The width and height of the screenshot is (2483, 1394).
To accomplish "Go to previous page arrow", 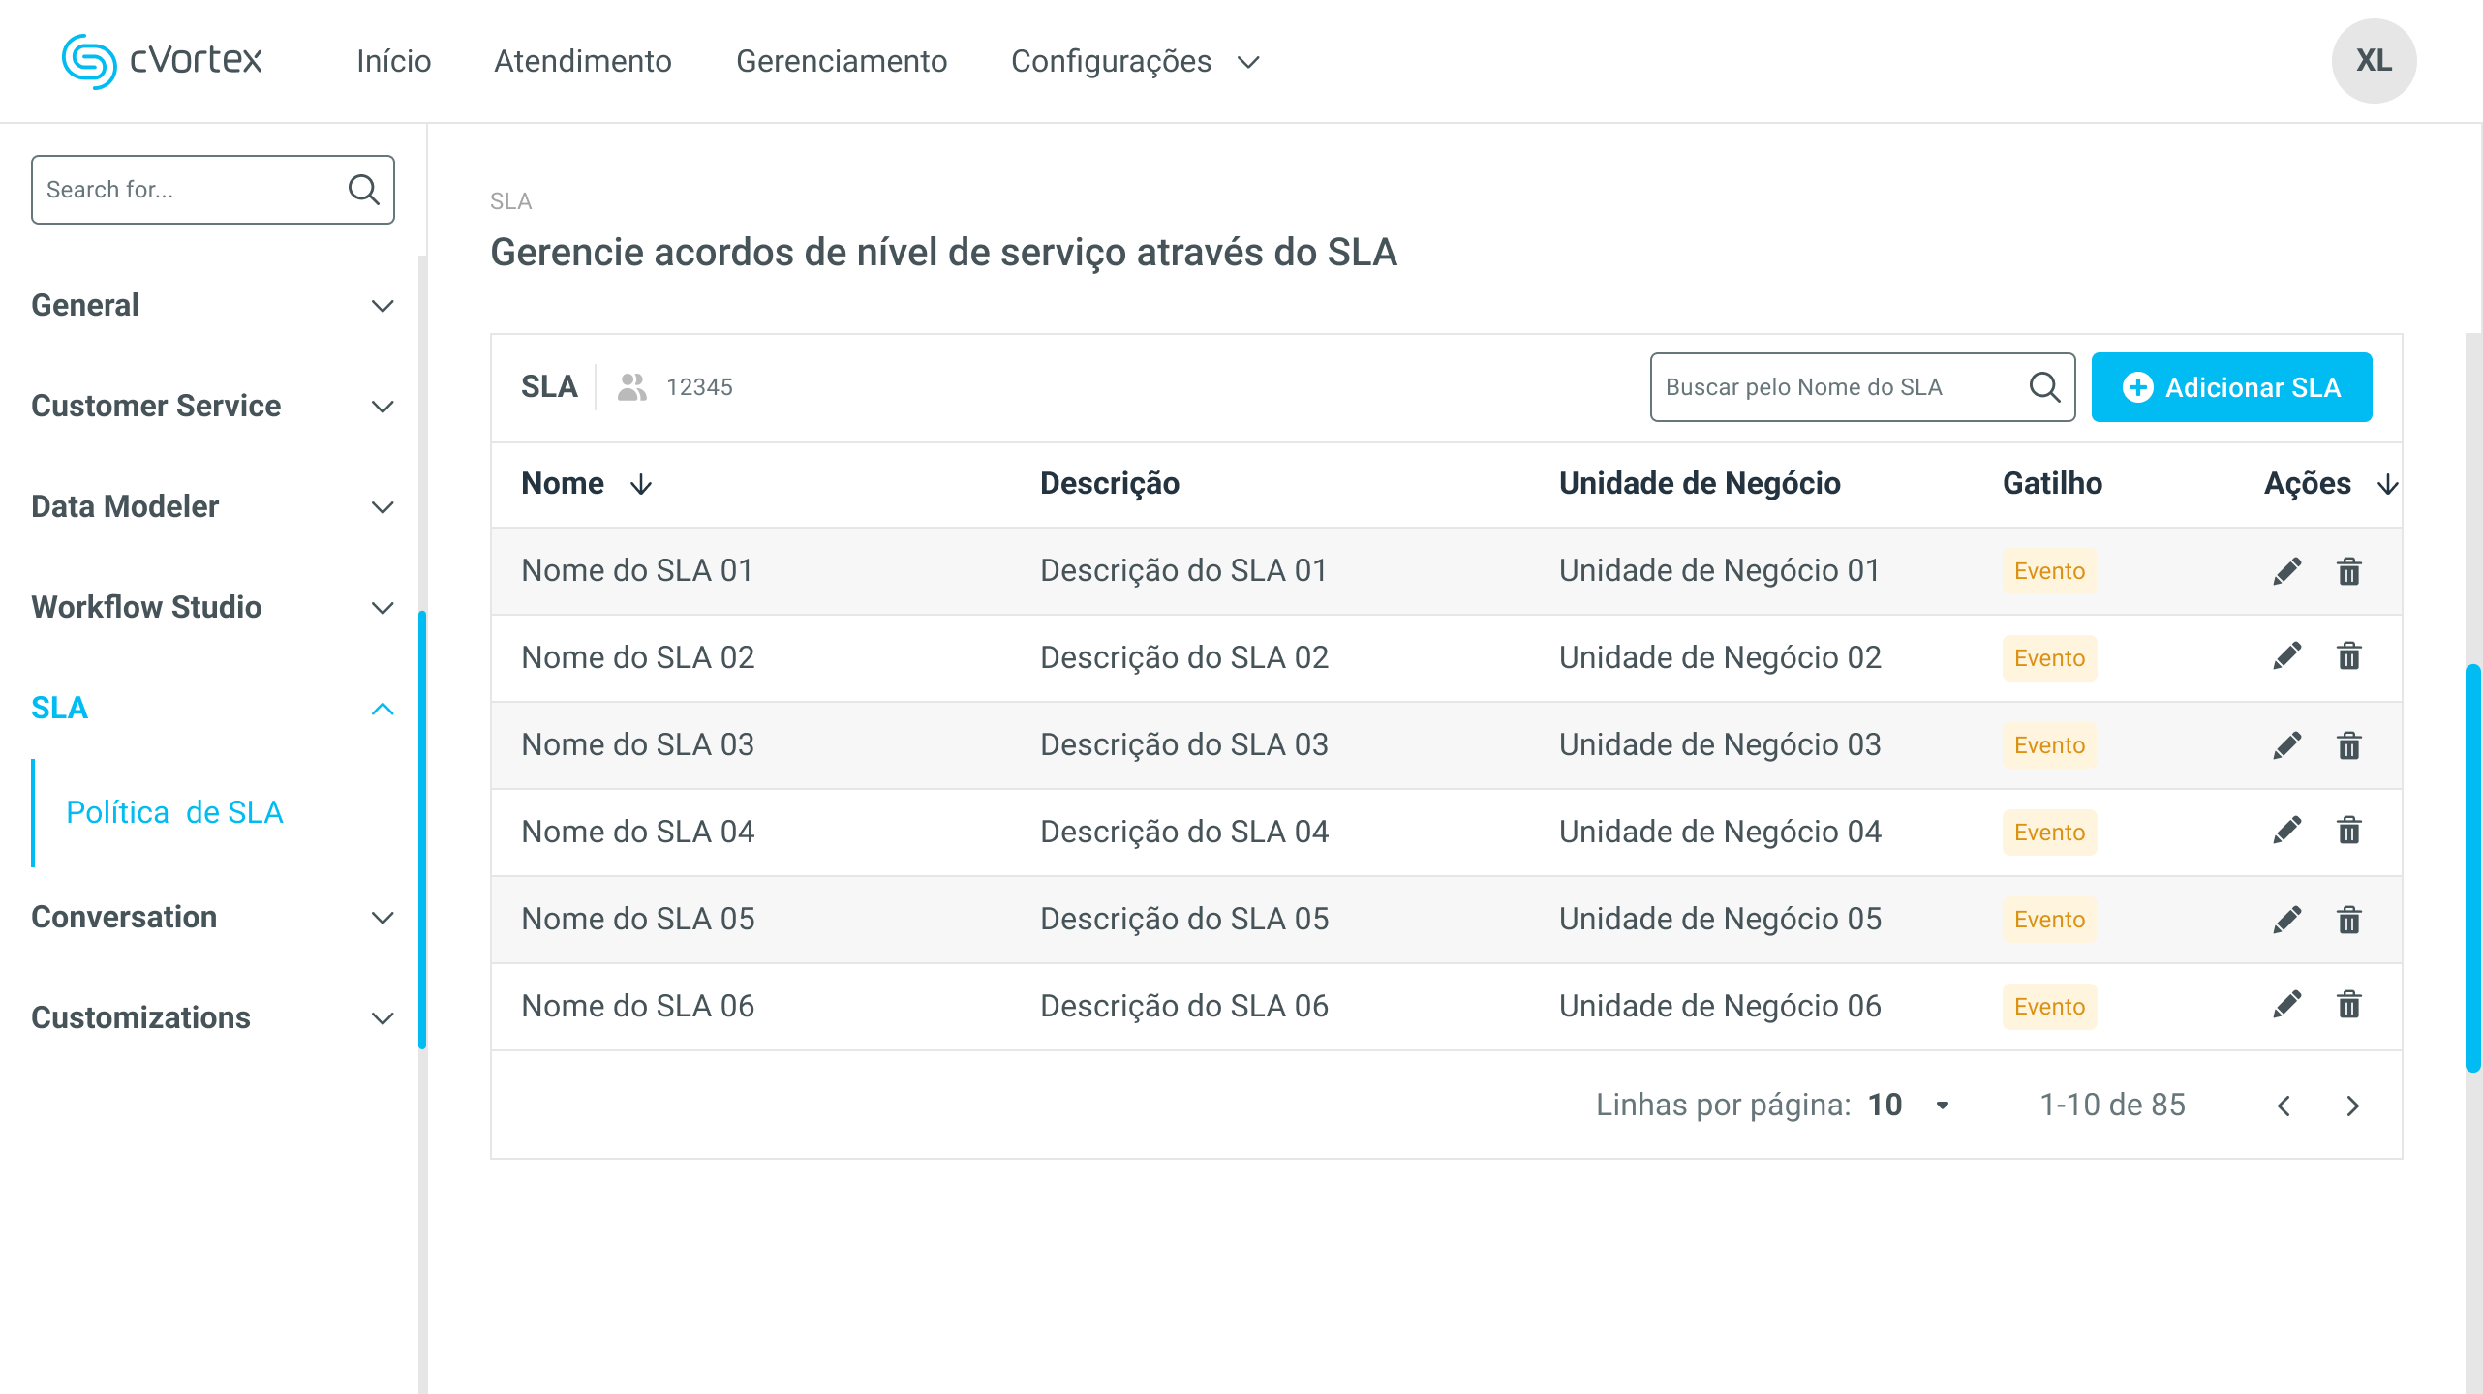I will coord(2284,1106).
